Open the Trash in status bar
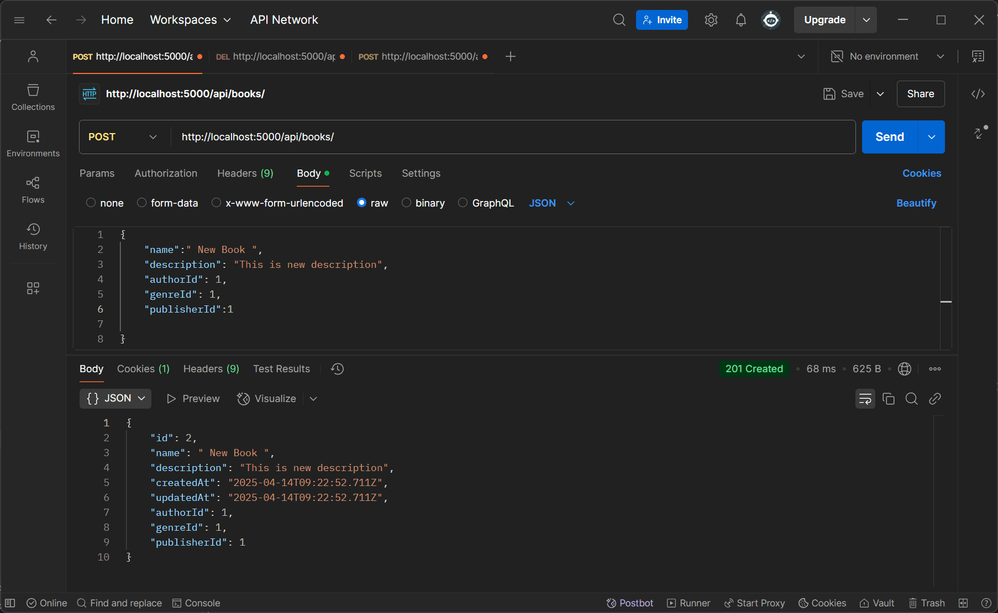 coord(927,603)
